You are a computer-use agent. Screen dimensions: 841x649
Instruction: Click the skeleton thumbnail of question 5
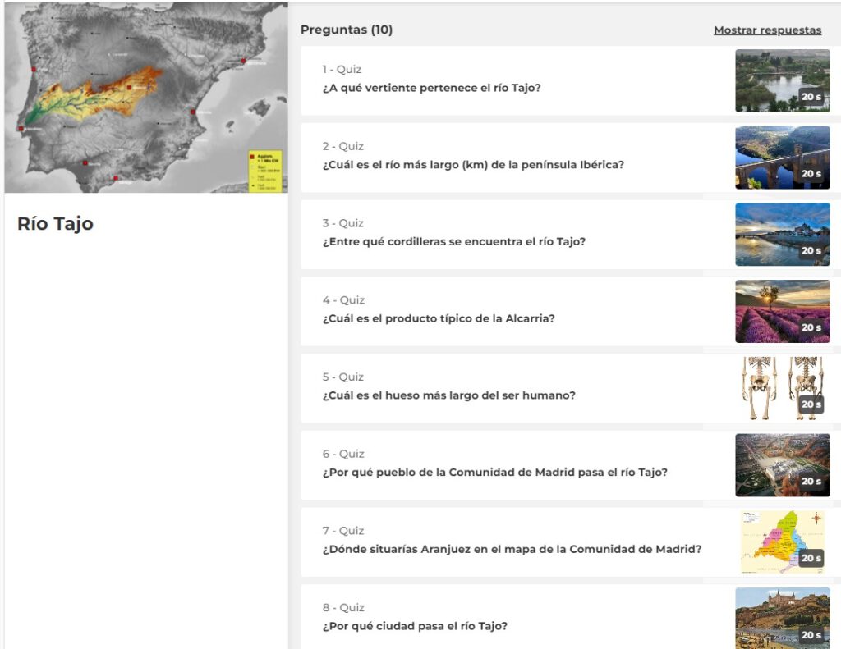782,388
